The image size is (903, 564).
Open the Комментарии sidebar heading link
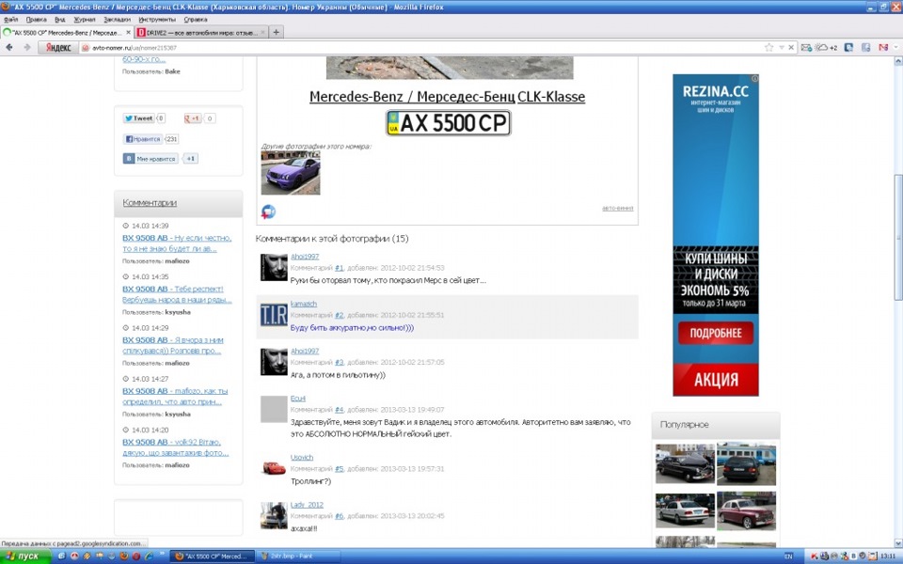point(150,203)
